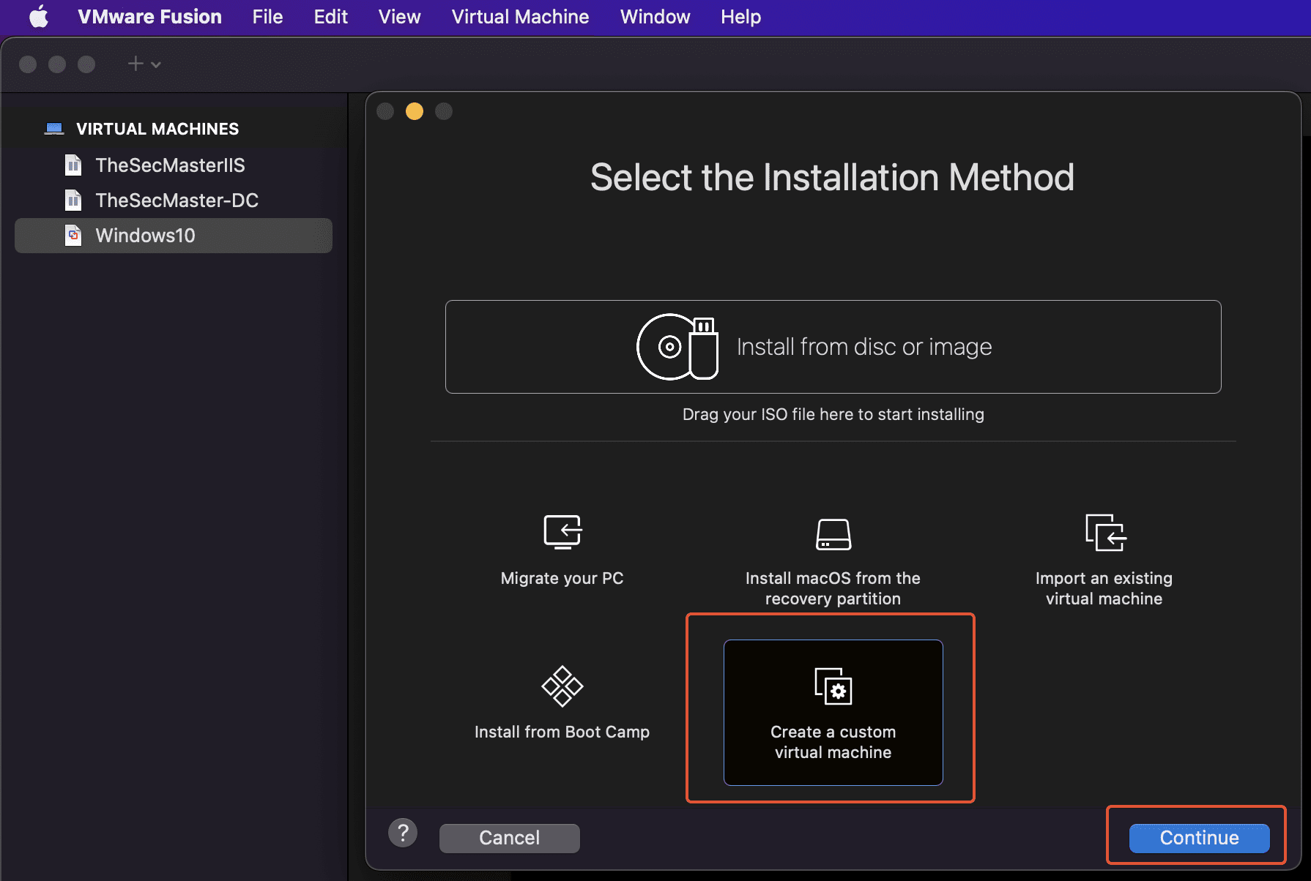Select Create a custom virtual machine label
The width and height of the screenshot is (1311, 881).
[x=833, y=742]
